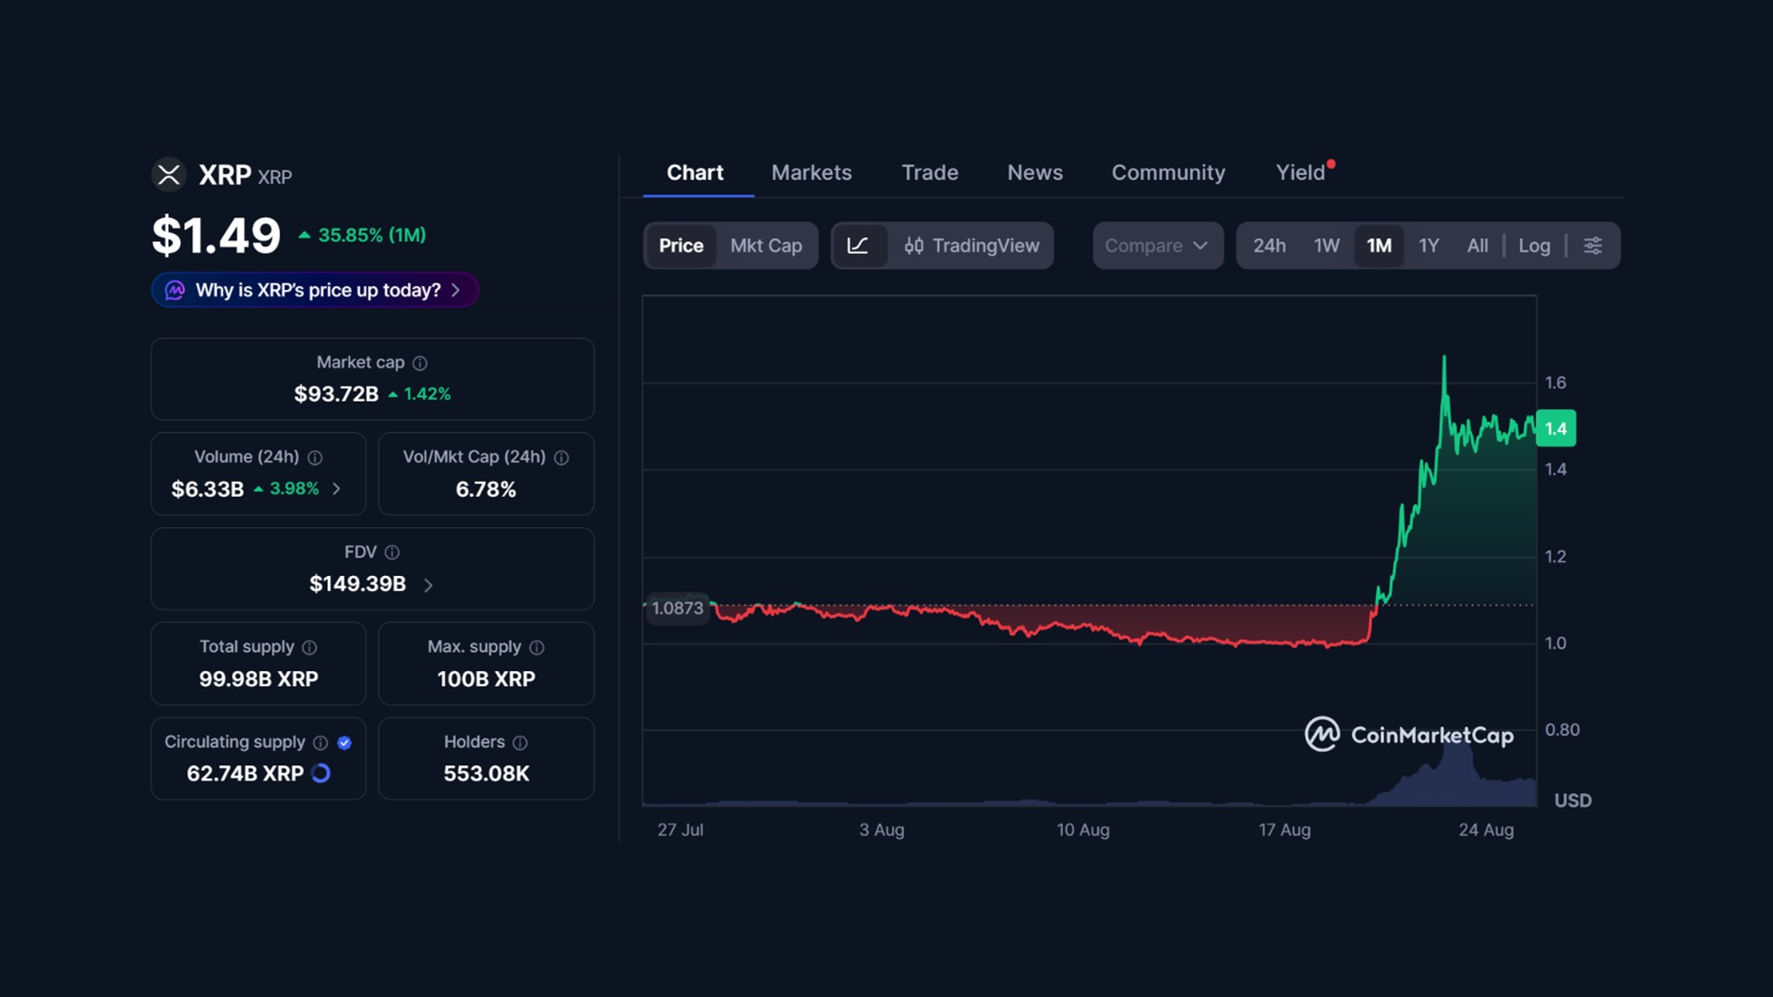Screen dimensions: 1773x997
Task: Click the Volume (24h) info icon
Action: [x=315, y=458]
